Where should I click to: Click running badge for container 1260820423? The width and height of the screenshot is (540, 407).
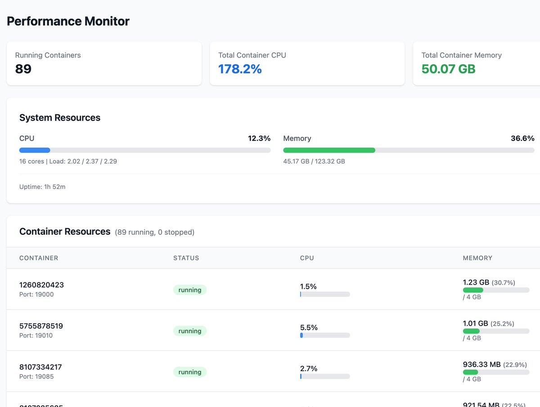tap(190, 290)
